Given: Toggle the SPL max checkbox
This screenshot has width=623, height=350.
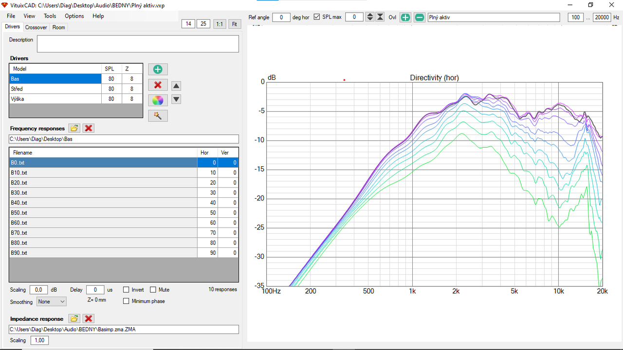Looking at the screenshot, I should [317, 17].
